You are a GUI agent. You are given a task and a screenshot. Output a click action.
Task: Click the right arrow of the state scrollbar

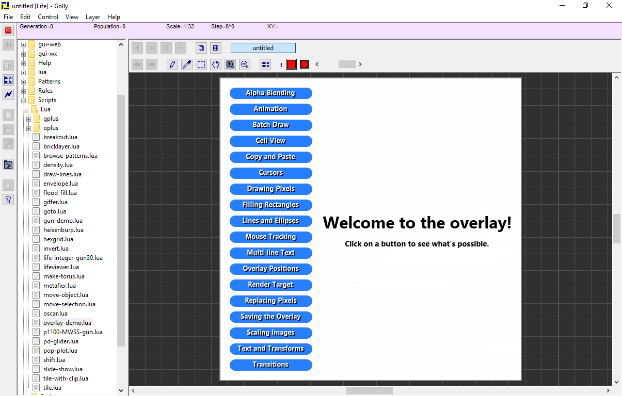(360, 64)
